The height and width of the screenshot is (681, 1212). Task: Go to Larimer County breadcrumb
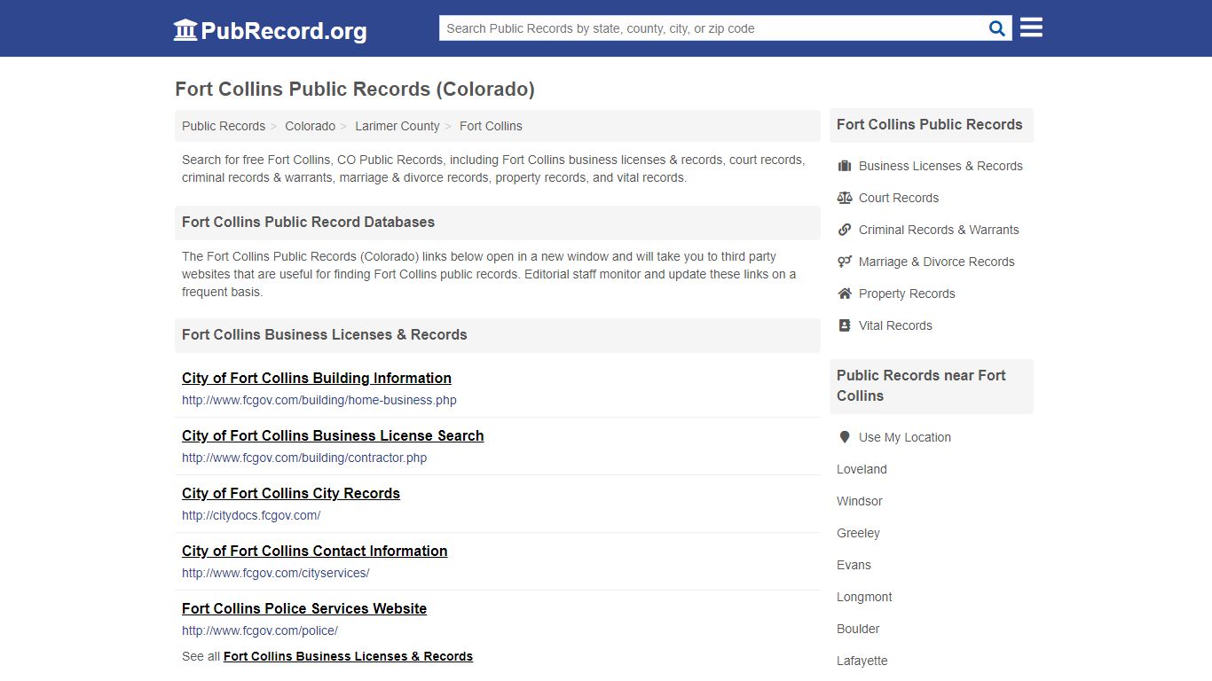click(397, 126)
